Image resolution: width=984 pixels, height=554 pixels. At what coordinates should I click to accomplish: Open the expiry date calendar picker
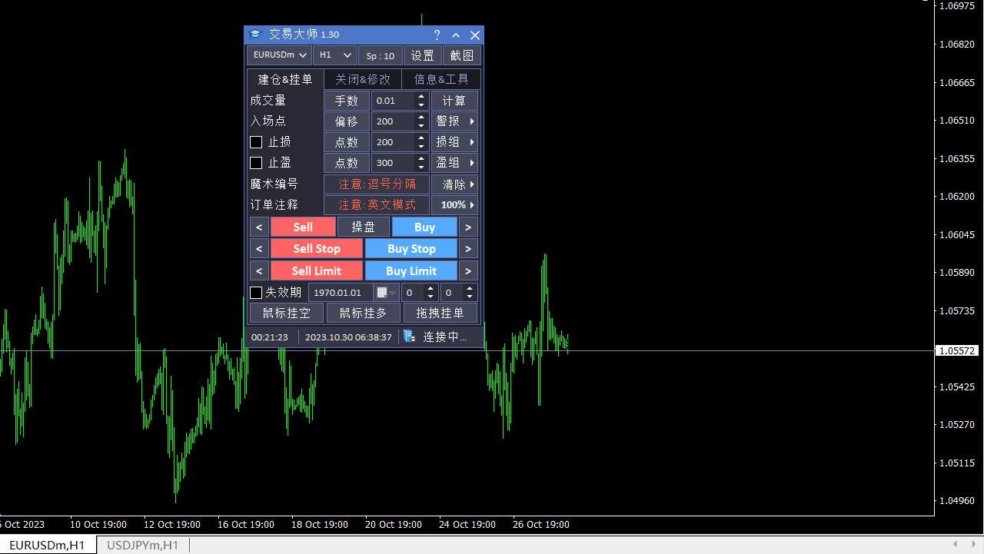386,293
